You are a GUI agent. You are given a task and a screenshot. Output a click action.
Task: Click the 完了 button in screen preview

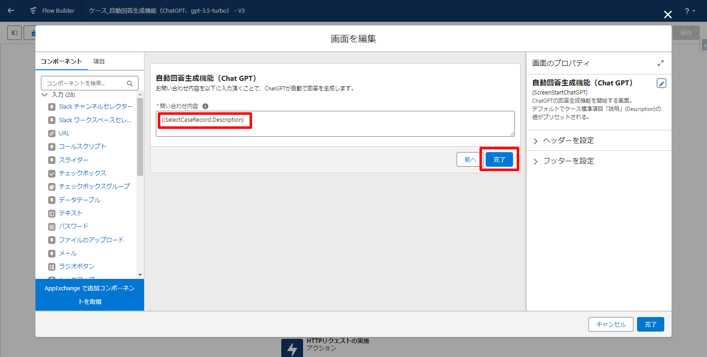(x=499, y=159)
